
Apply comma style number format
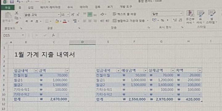coord(168,21)
